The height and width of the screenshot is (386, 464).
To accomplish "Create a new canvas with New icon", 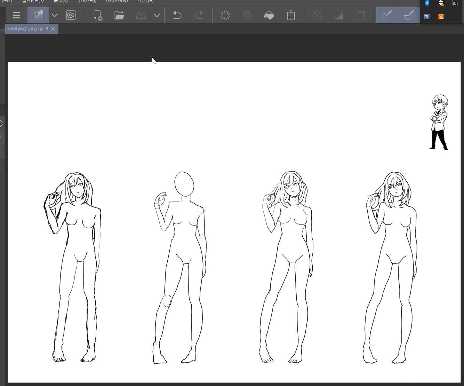I will tap(98, 15).
